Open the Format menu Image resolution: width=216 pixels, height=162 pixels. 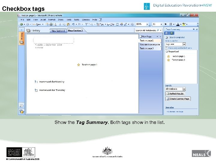click(52, 20)
